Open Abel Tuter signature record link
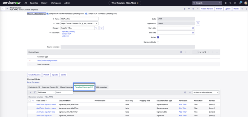This screenshot has height=117, width=248. coord(44,115)
